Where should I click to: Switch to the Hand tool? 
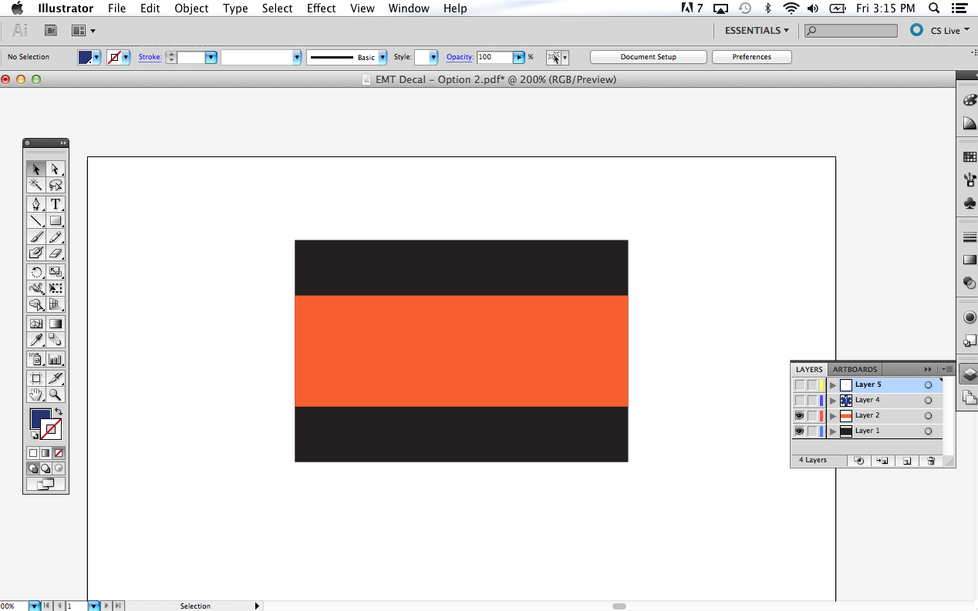coord(35,395)
